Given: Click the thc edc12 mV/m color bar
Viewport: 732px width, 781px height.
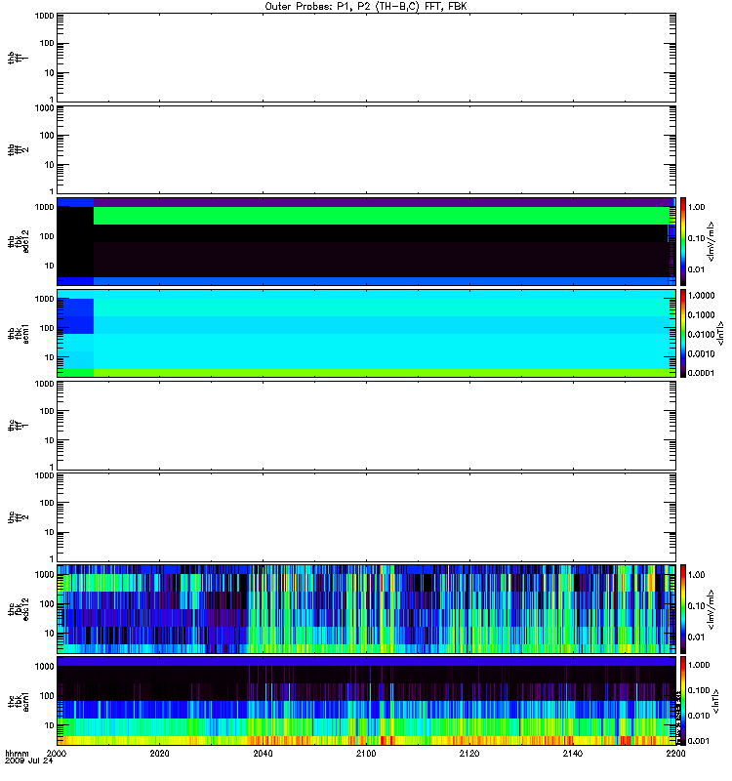Looking at the screenshot, I should point(683,609).
